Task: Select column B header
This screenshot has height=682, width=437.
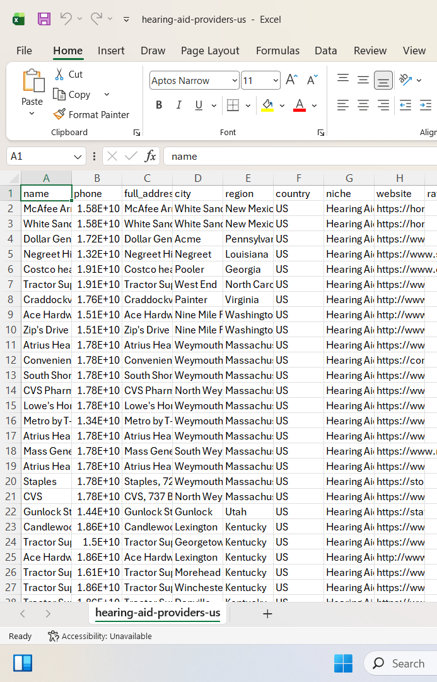Action: click(x=97, y=178)
